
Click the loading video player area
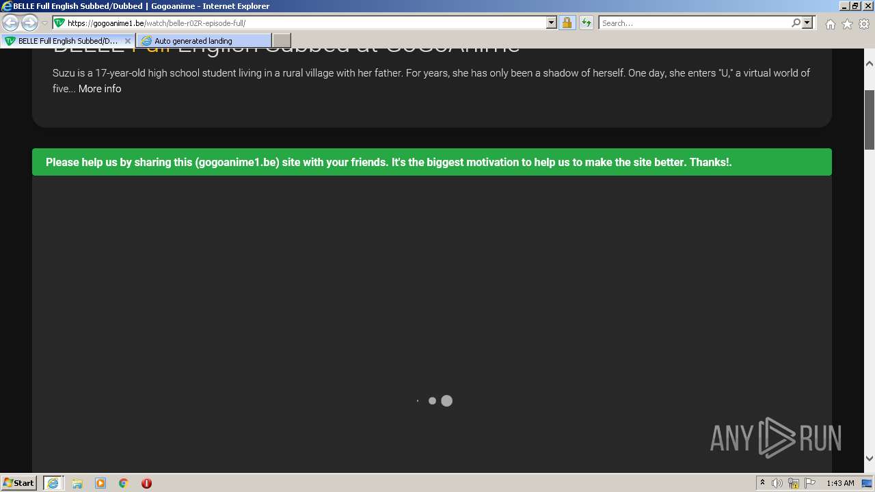coord(432,324)
